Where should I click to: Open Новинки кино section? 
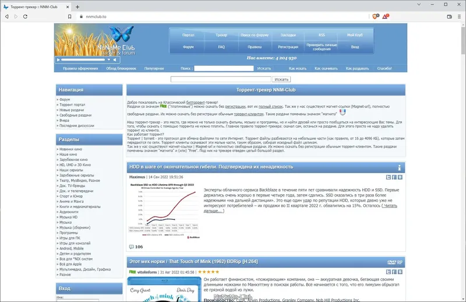click(70, 149)
